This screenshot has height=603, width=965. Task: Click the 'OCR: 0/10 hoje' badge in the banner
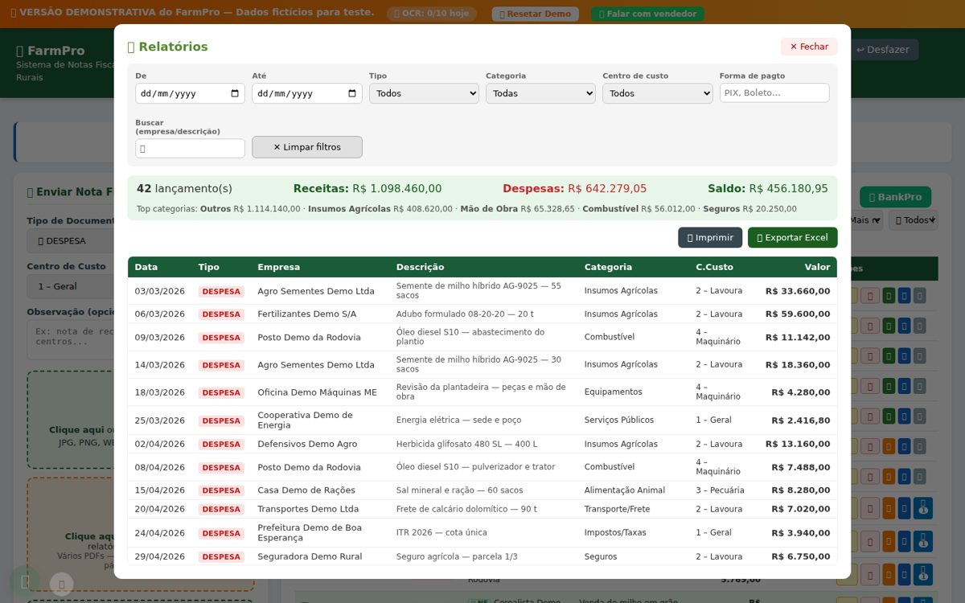[432, 14]
